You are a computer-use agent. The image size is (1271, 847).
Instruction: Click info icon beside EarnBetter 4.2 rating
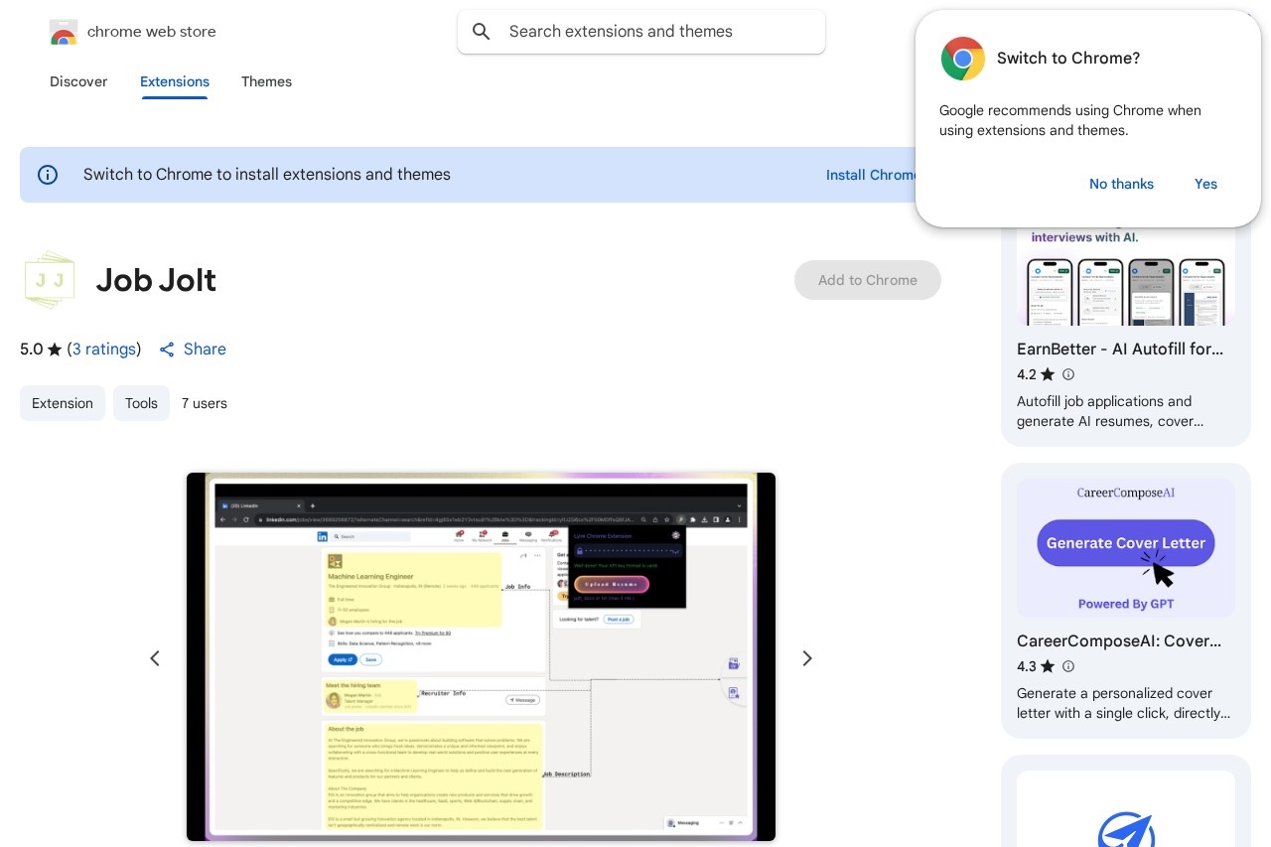click(x=1068, y=374)
